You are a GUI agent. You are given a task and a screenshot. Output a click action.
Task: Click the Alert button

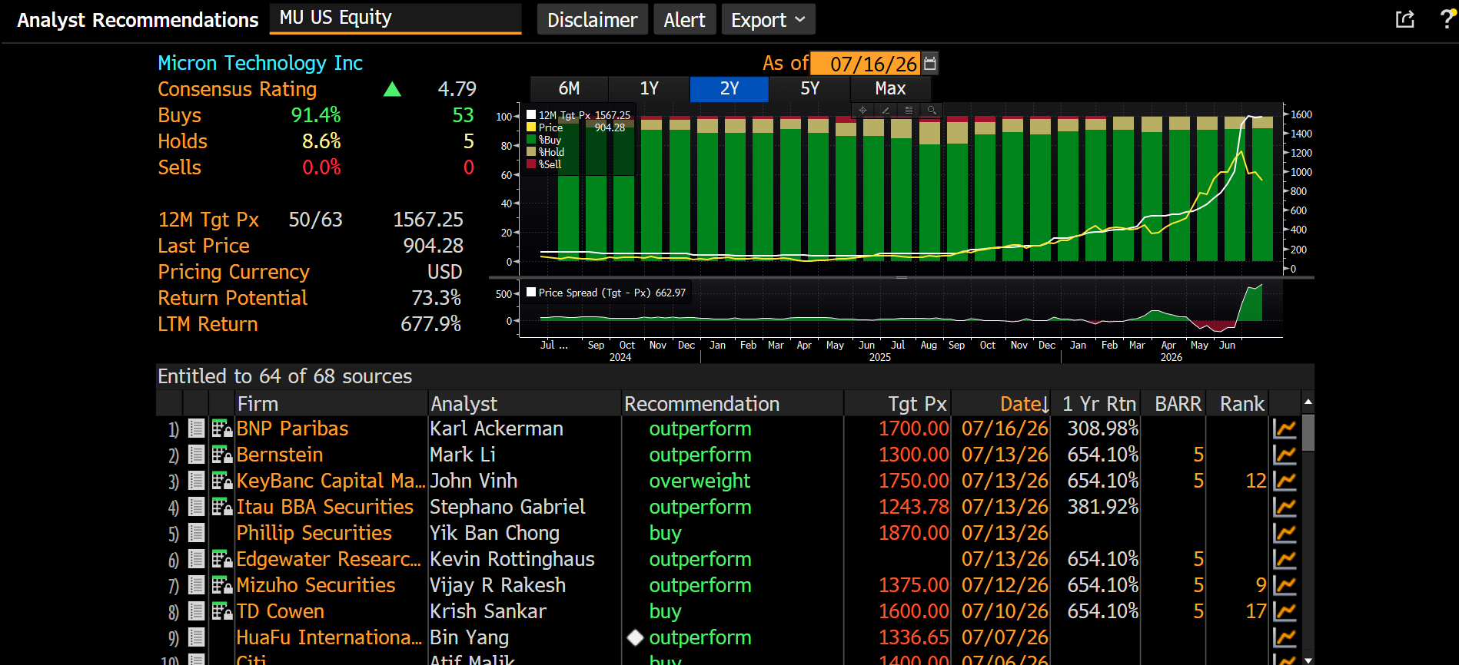pyautogui.click(x=684, y=20)
